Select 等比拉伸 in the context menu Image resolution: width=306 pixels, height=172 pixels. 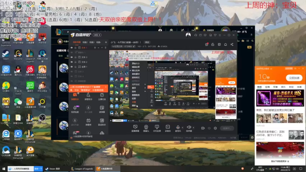(x=136, y=70)
